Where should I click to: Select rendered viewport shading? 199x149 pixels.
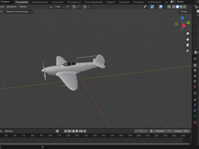pyautogui.click(x=184, y=7)
